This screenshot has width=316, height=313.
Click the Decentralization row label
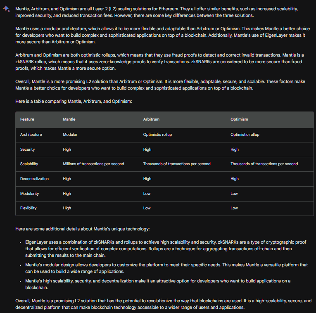34,179
